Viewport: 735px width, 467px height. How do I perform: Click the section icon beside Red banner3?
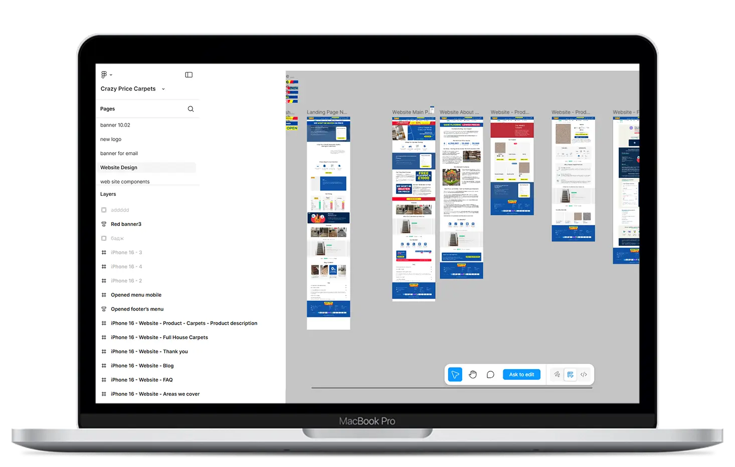104,224
